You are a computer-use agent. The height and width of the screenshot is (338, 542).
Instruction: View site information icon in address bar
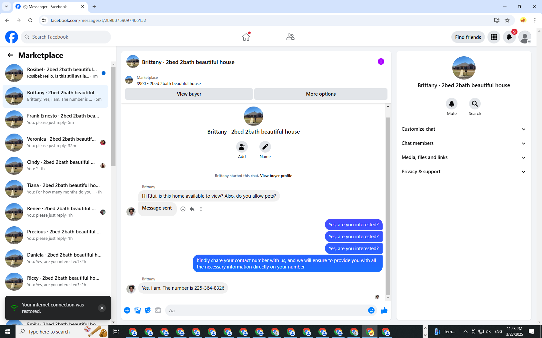(44, 20)
